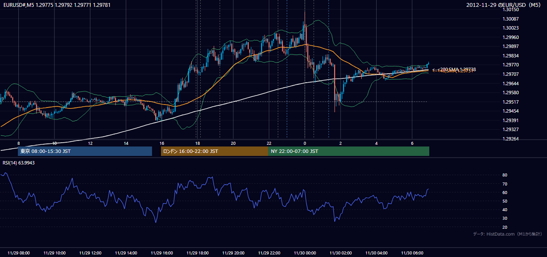This screenshot has height=257, width=547.
Task: Click the RSI(14) 63.9943 indicator label
Action: pos(19,163)
